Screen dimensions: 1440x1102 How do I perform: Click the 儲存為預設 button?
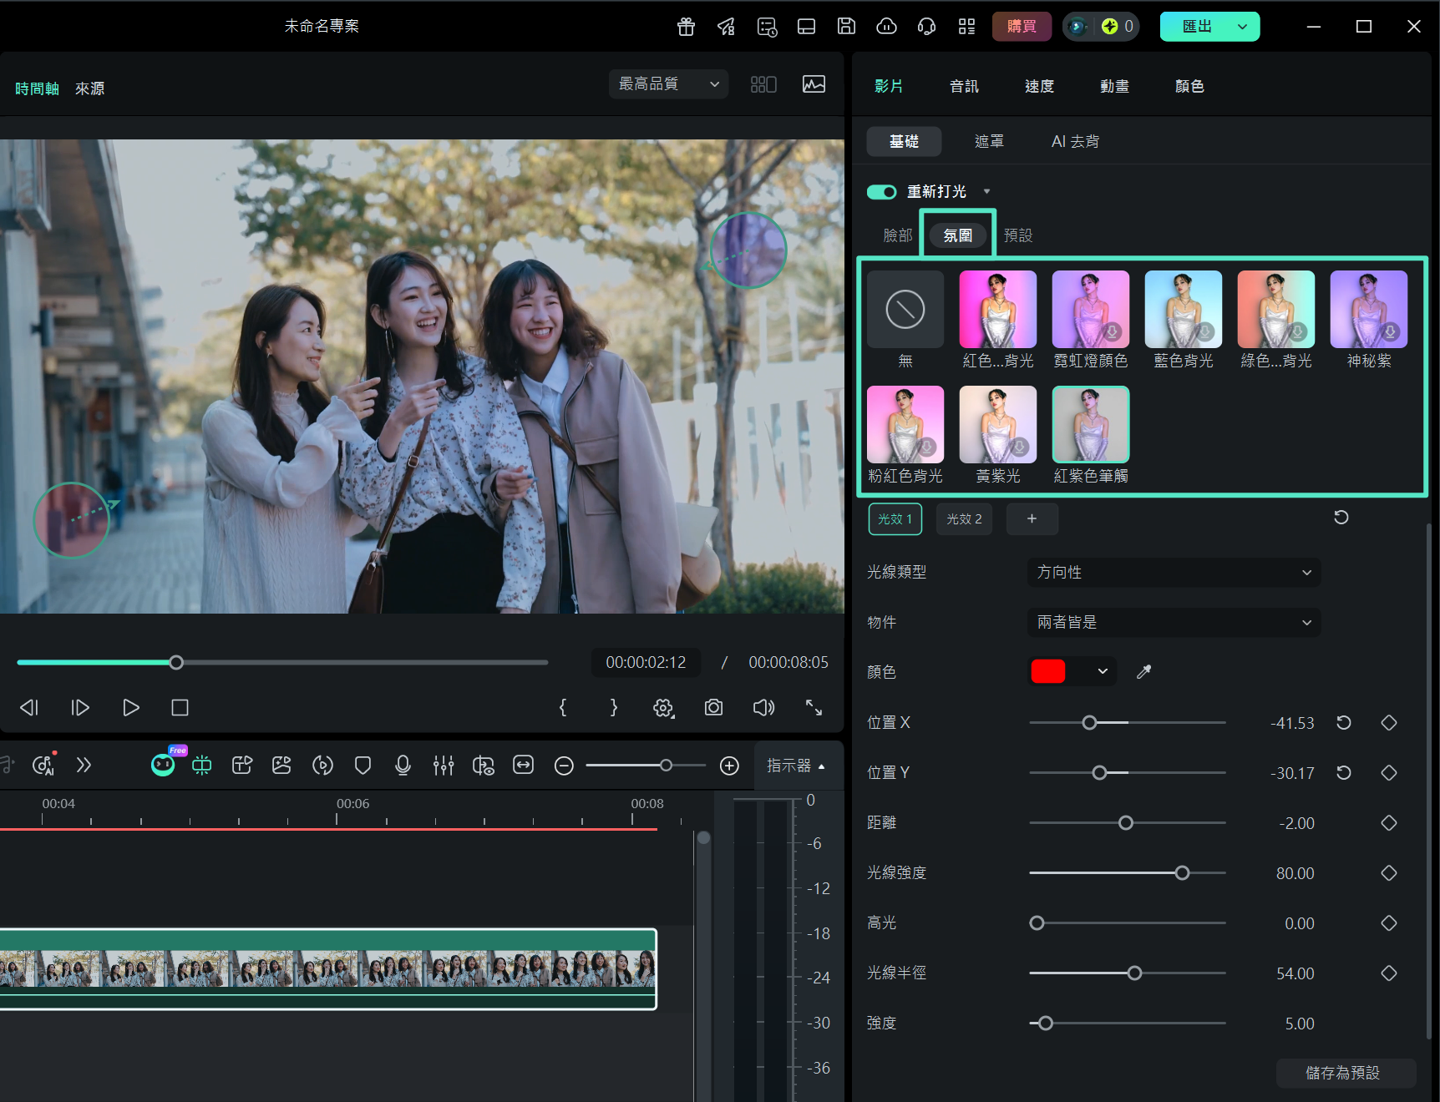1345,1073
